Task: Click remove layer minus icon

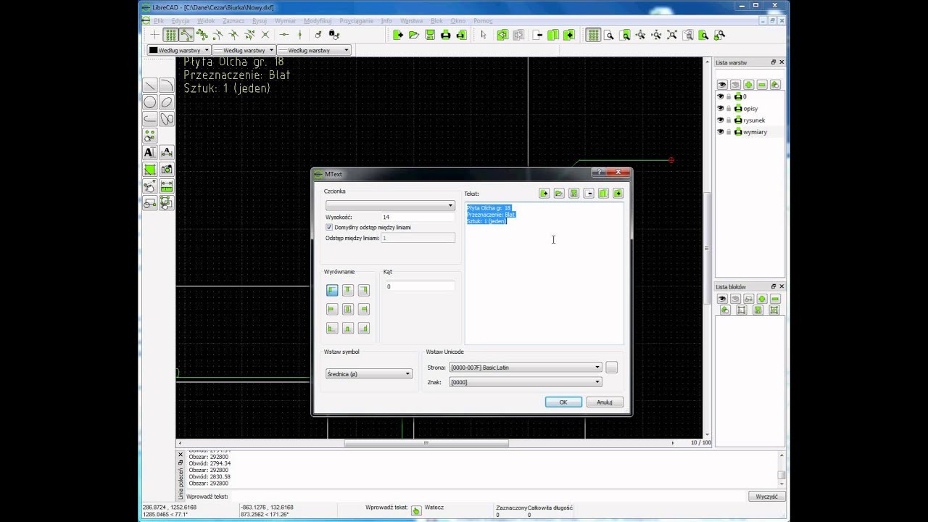Action: pyautogui.click(x=762, y=85)
